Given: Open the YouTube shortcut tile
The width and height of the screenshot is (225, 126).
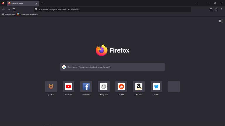Looking at the screenshot, I should click(69, 86).
